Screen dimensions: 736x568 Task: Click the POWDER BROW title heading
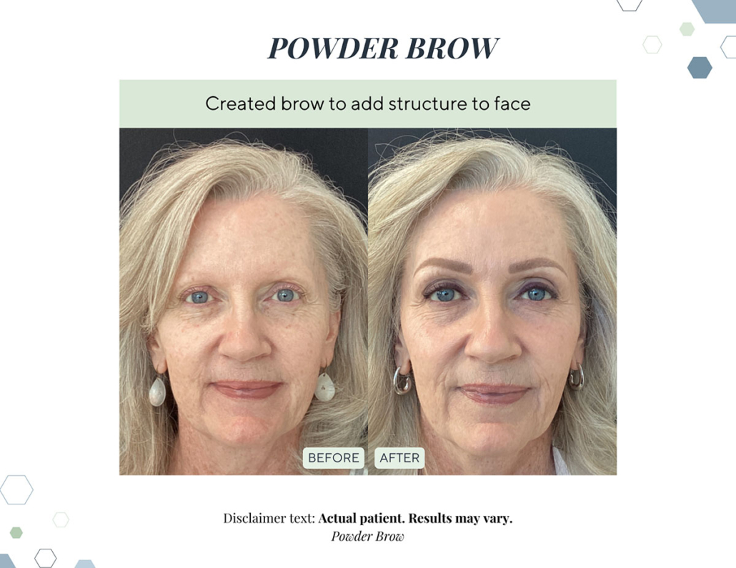(x=382, y=48)
